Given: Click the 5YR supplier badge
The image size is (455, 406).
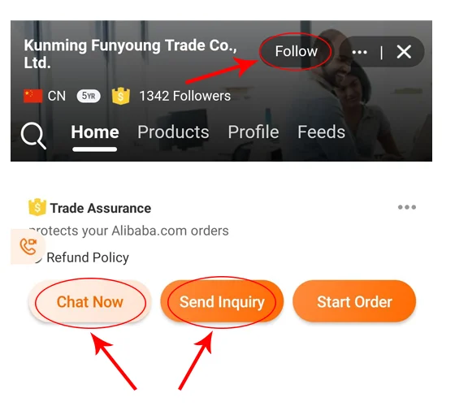Looking at the screenshot, I should [89, 96].
